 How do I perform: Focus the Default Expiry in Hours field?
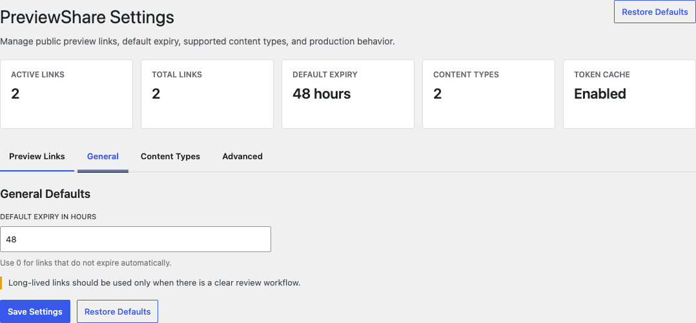(x=136, y=239)
